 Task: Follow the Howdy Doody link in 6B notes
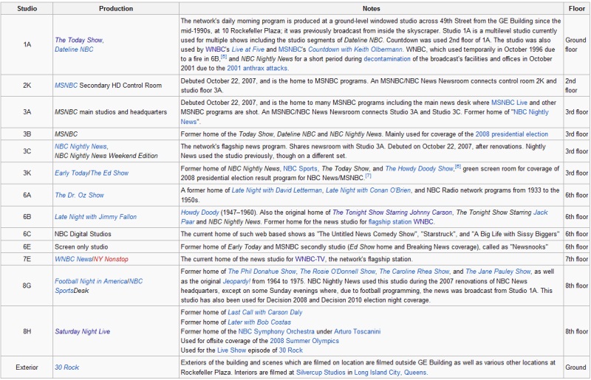pyautogui.click(x=199, y=213)
